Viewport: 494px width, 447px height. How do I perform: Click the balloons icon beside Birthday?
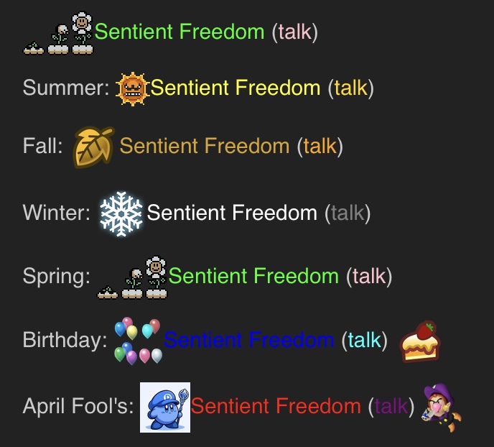138,341
